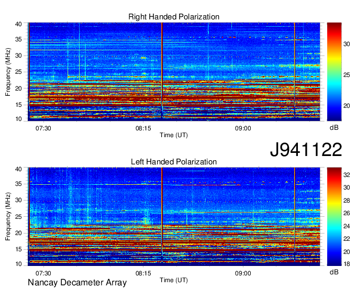
Task: Click the 25 MHz tick on top plot
Action: click(19, 72)
